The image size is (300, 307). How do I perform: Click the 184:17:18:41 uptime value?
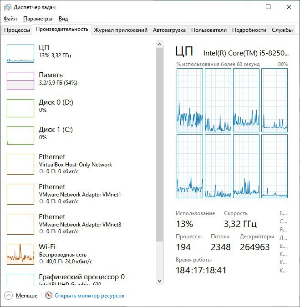pos(201,270)
